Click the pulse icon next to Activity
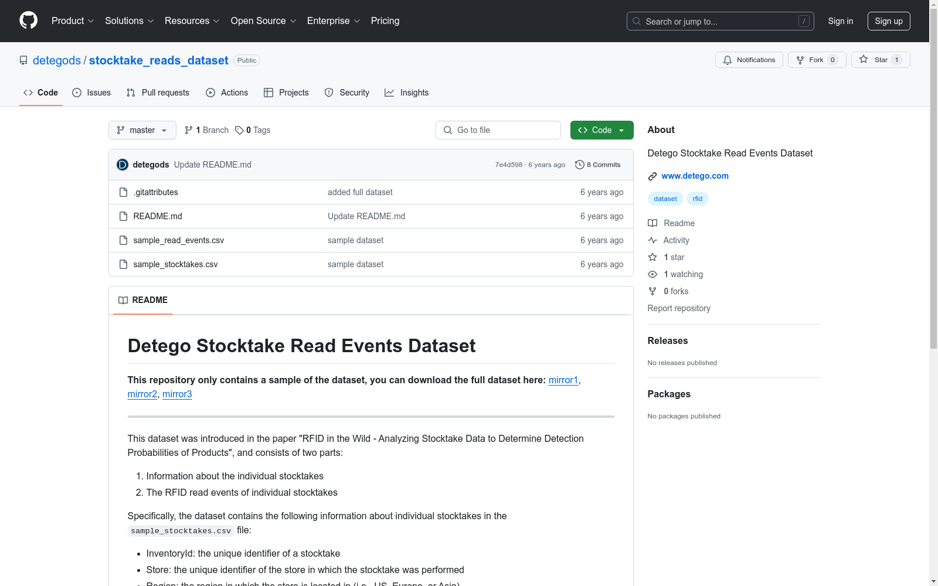 point(652,240)
